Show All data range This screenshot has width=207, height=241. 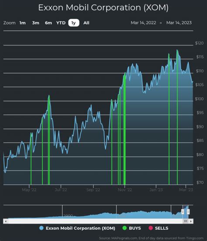tap(86, 23)
